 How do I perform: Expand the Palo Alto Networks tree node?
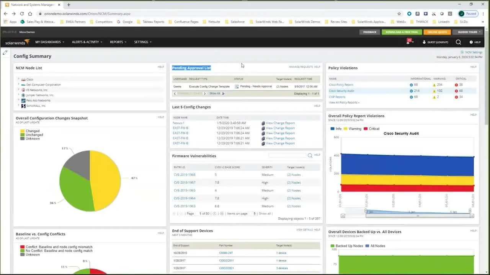pos(18,100)
